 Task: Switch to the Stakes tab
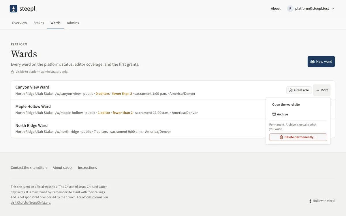click(x=39, y=23)
